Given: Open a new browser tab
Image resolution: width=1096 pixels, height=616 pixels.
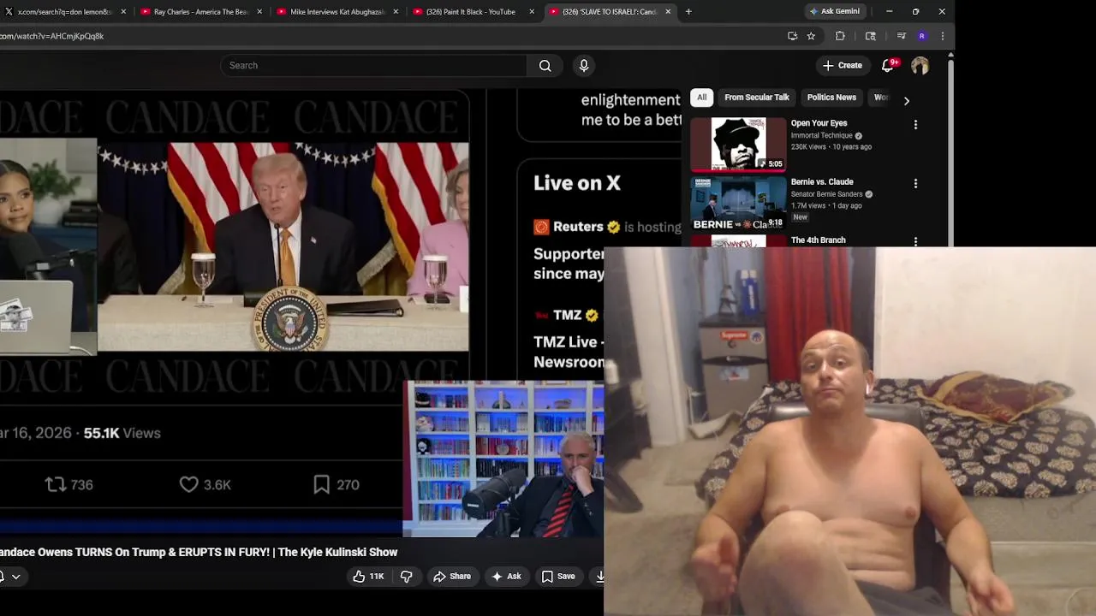Looking at the screenshot, I should pos(688,12).
